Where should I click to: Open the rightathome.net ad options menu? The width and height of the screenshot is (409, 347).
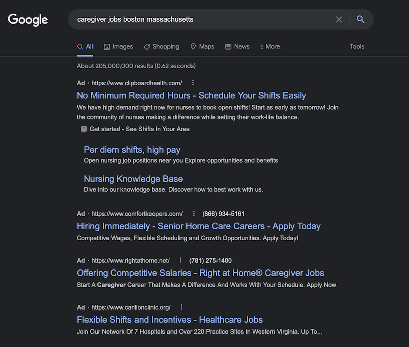coord(180,260)
